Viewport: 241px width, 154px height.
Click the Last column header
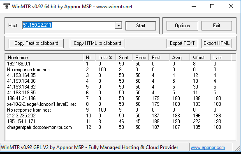220,58
